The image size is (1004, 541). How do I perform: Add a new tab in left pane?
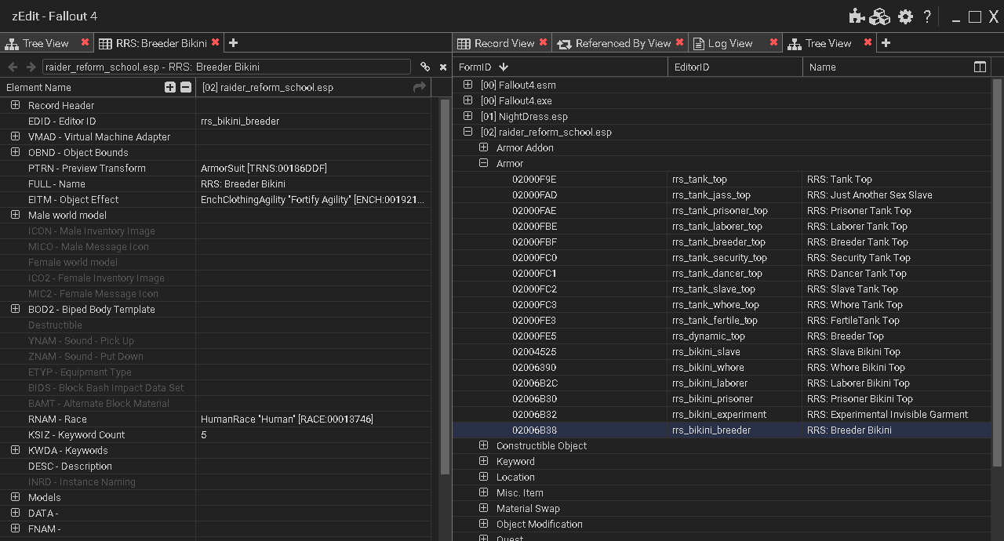pyautogui.click(x=233, y=43)
